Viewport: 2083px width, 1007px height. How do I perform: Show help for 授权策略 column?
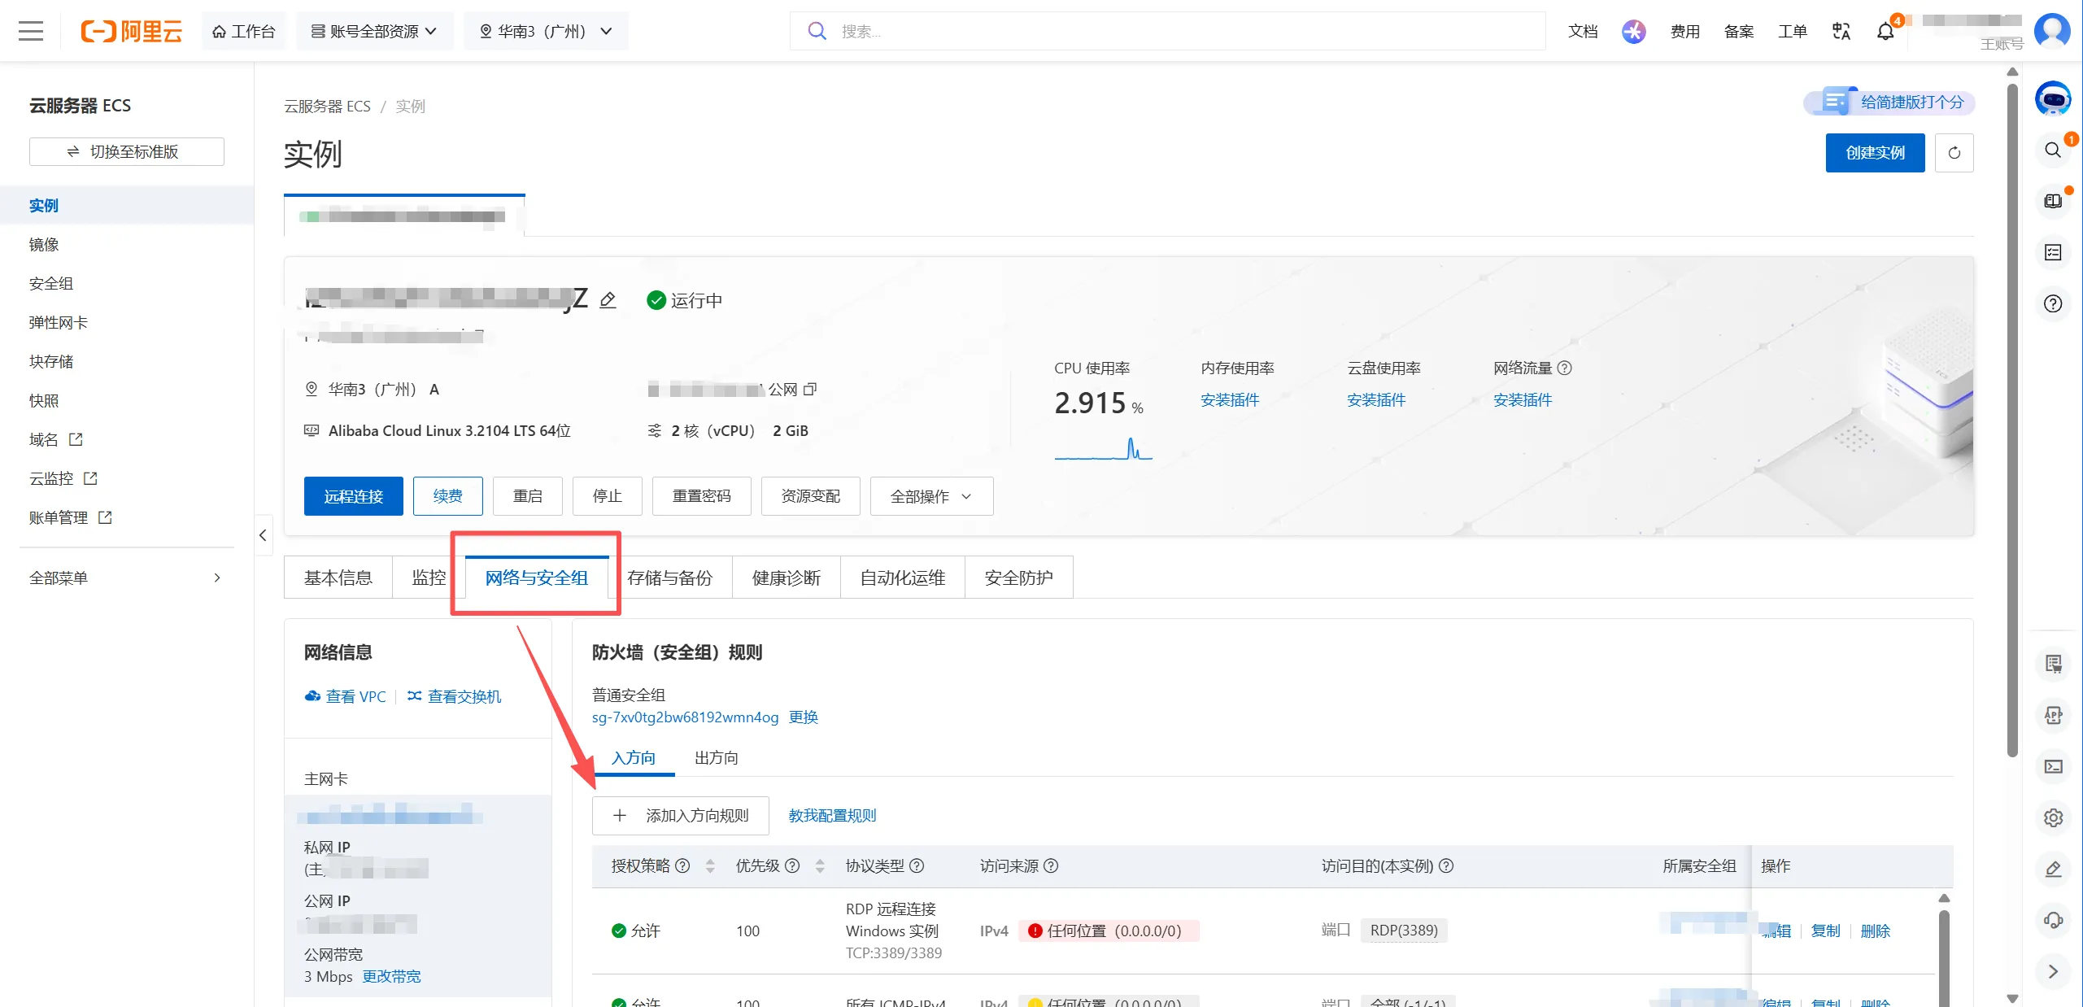tap(683, 865)
